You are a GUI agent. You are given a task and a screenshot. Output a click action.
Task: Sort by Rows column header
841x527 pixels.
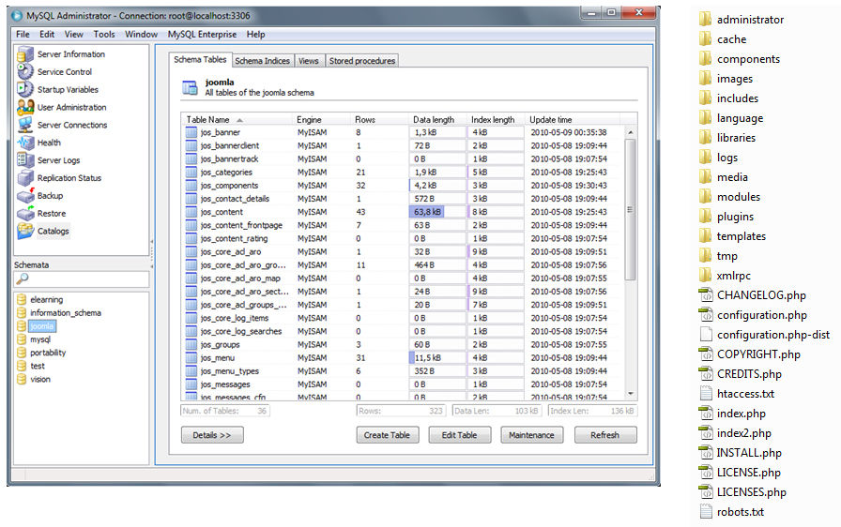[380, 119]
